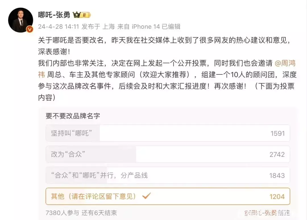Click the poll title 要不要改品牌名字
Viewport: 307px width, 220px height.
[x=73, y=116]
